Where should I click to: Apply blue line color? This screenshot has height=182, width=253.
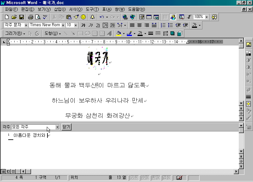coord(129,33)
